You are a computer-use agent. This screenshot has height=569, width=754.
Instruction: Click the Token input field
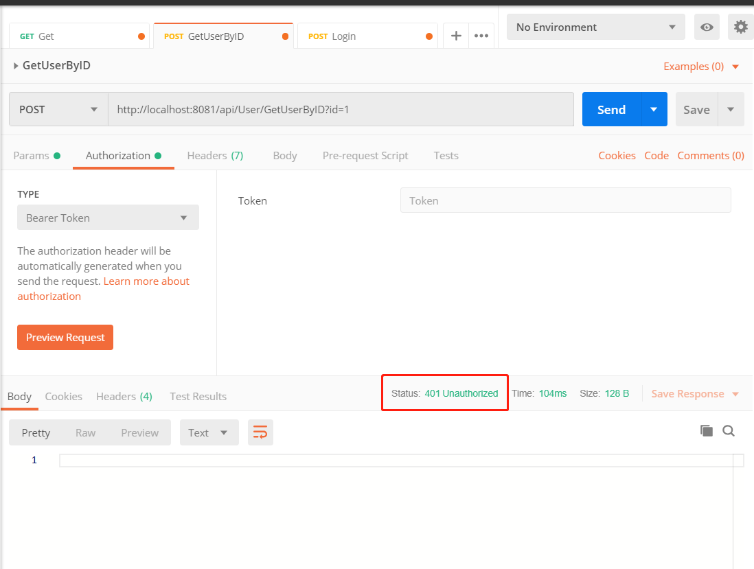click(x=566, y=200)
